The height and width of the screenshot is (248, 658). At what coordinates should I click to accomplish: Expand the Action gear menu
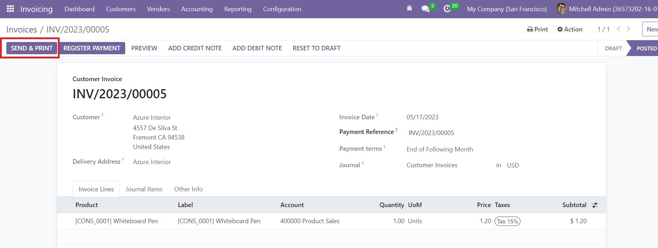570,29
